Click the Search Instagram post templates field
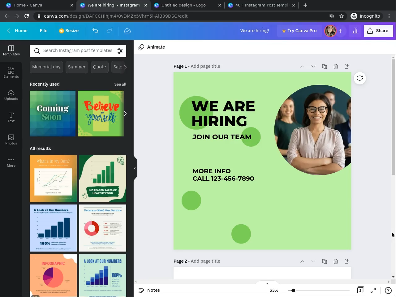 (78, 51)
